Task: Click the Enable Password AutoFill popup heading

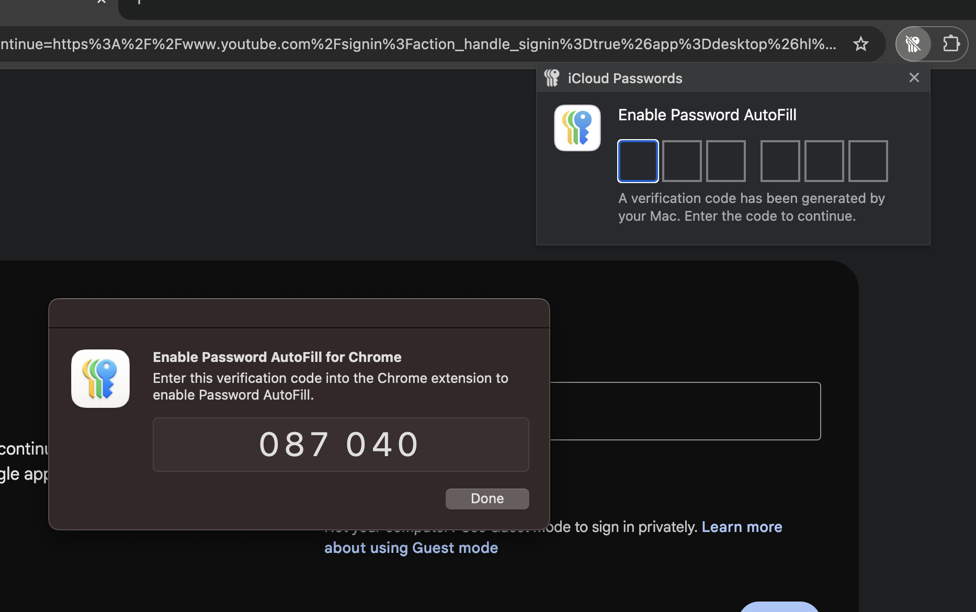Action: (x=707, y=115)
